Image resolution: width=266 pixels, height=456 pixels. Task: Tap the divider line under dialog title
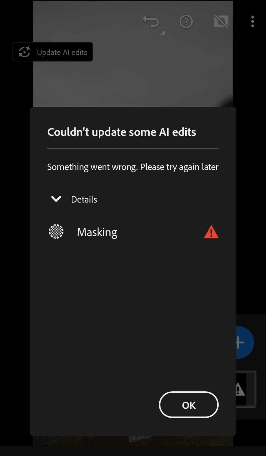(133, 148)
